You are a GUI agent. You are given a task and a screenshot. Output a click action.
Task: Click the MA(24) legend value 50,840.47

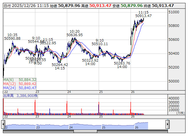pyautogui.click(x=27, y=88)
